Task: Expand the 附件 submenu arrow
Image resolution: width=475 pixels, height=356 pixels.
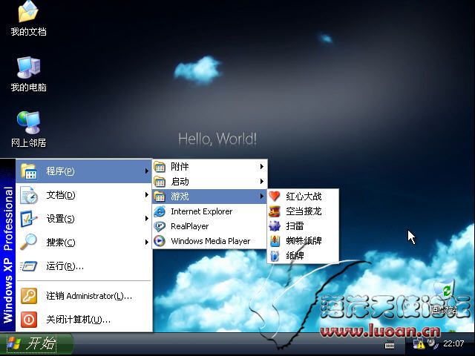Action: click(262, 166)
